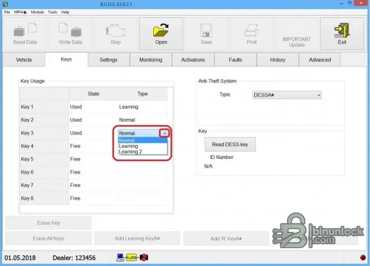View the History tab

pyautogui.click(x=277, y=60)
